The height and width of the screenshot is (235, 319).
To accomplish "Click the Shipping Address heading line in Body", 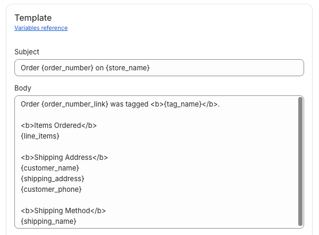I will click(64, 157).
